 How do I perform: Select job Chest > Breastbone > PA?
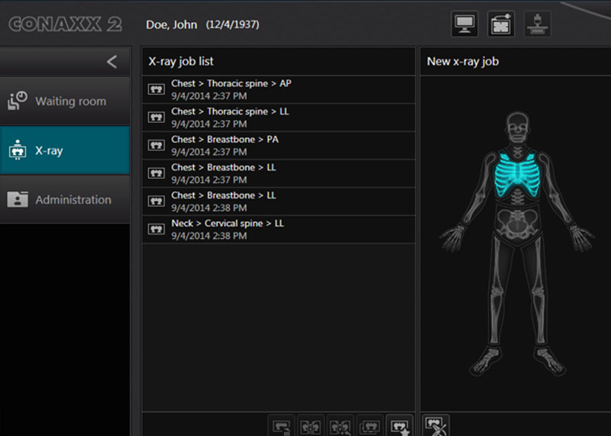coord(279,146)
